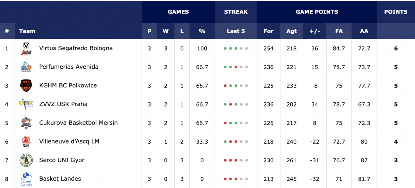
Task: Click the Basket Landes logo
Action: tap(26, 179)
